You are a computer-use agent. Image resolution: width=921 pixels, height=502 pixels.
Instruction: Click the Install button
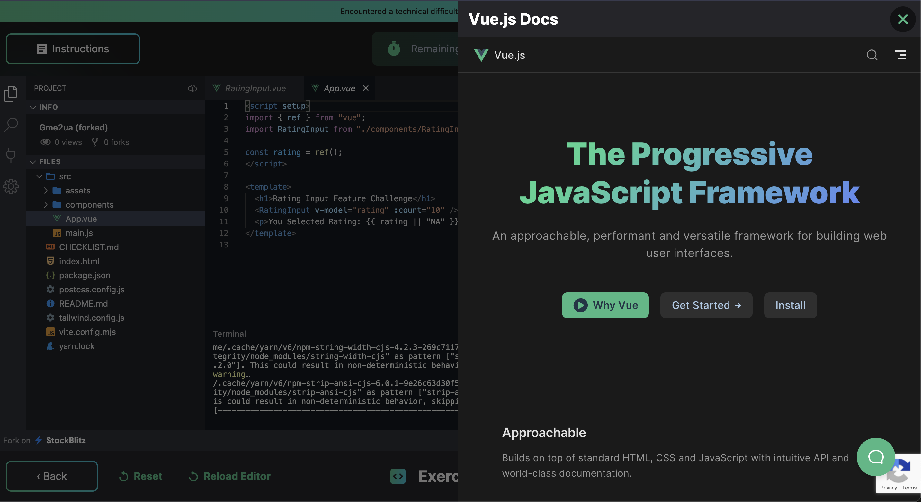(790, 305)
